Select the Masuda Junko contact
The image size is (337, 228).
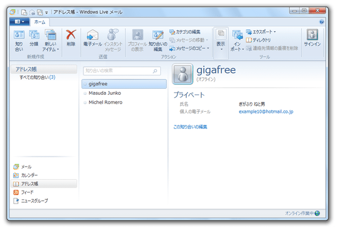124,93
